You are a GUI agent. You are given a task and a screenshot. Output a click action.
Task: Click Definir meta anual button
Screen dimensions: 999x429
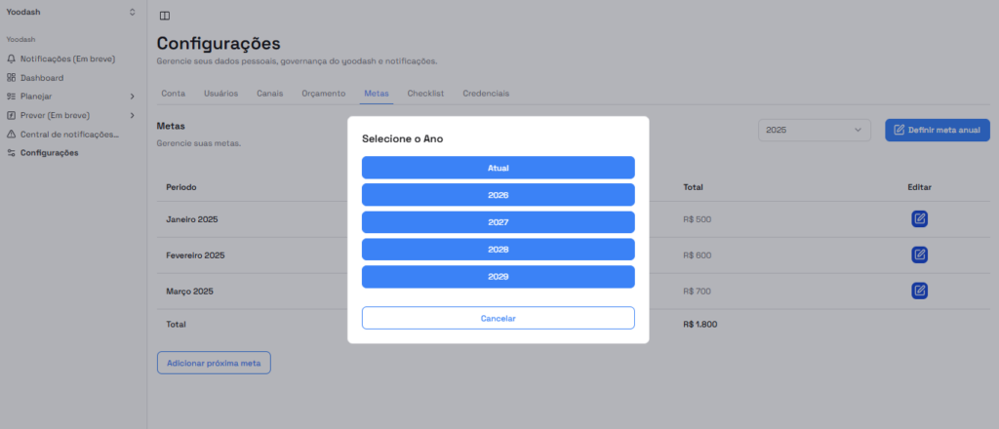[938, 130]
